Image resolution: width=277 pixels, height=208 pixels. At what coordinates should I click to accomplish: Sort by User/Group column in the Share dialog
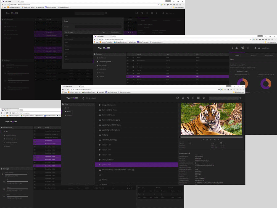[69, 32]
